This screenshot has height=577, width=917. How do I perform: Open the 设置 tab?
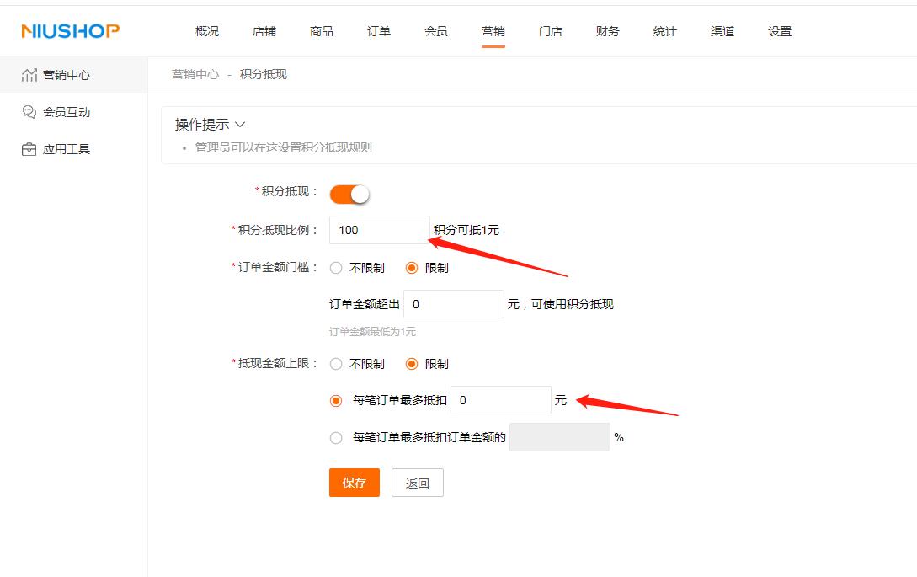pos(779,30)
